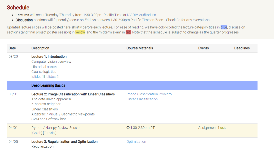274x150 pixels.
Task: Click the clock icon beside 1:30-2:30pm PT
Action: pyautogui.click(x=128, y=128)
